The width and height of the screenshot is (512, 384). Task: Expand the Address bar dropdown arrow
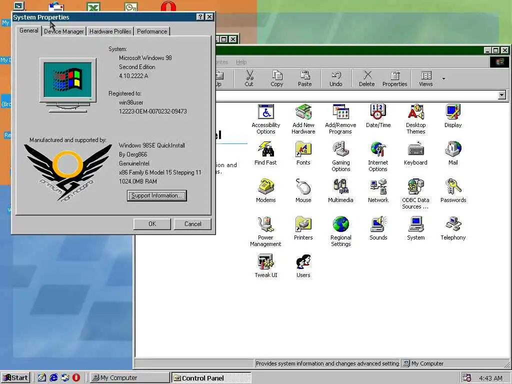point(502,95)
